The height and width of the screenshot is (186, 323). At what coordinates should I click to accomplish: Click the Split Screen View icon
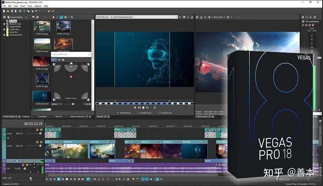tap(209, 17)
